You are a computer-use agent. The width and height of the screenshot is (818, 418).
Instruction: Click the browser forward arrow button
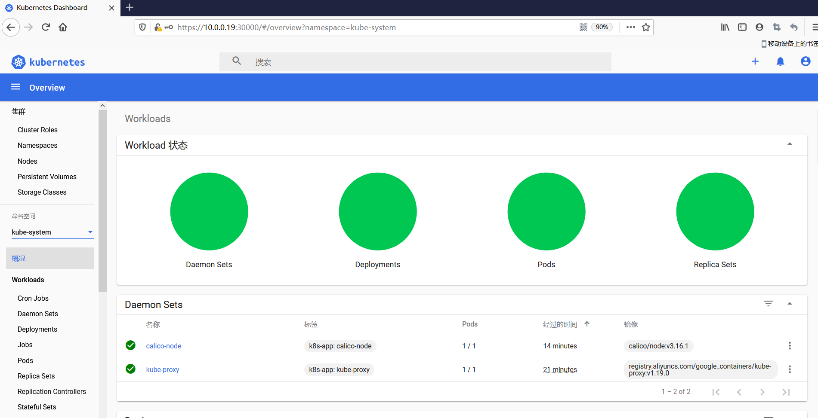[x=28, y=27]
